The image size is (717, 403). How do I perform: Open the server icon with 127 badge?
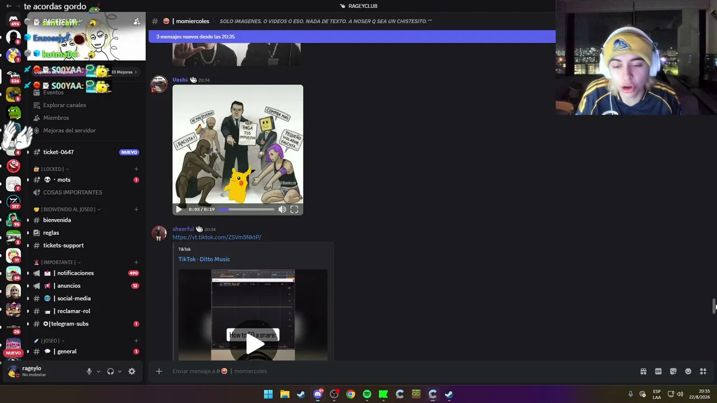coord(13,201)
